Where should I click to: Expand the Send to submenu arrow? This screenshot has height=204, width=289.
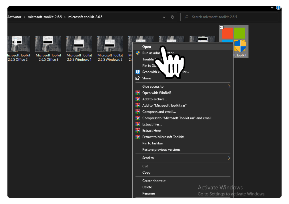[x=229, y=158]
